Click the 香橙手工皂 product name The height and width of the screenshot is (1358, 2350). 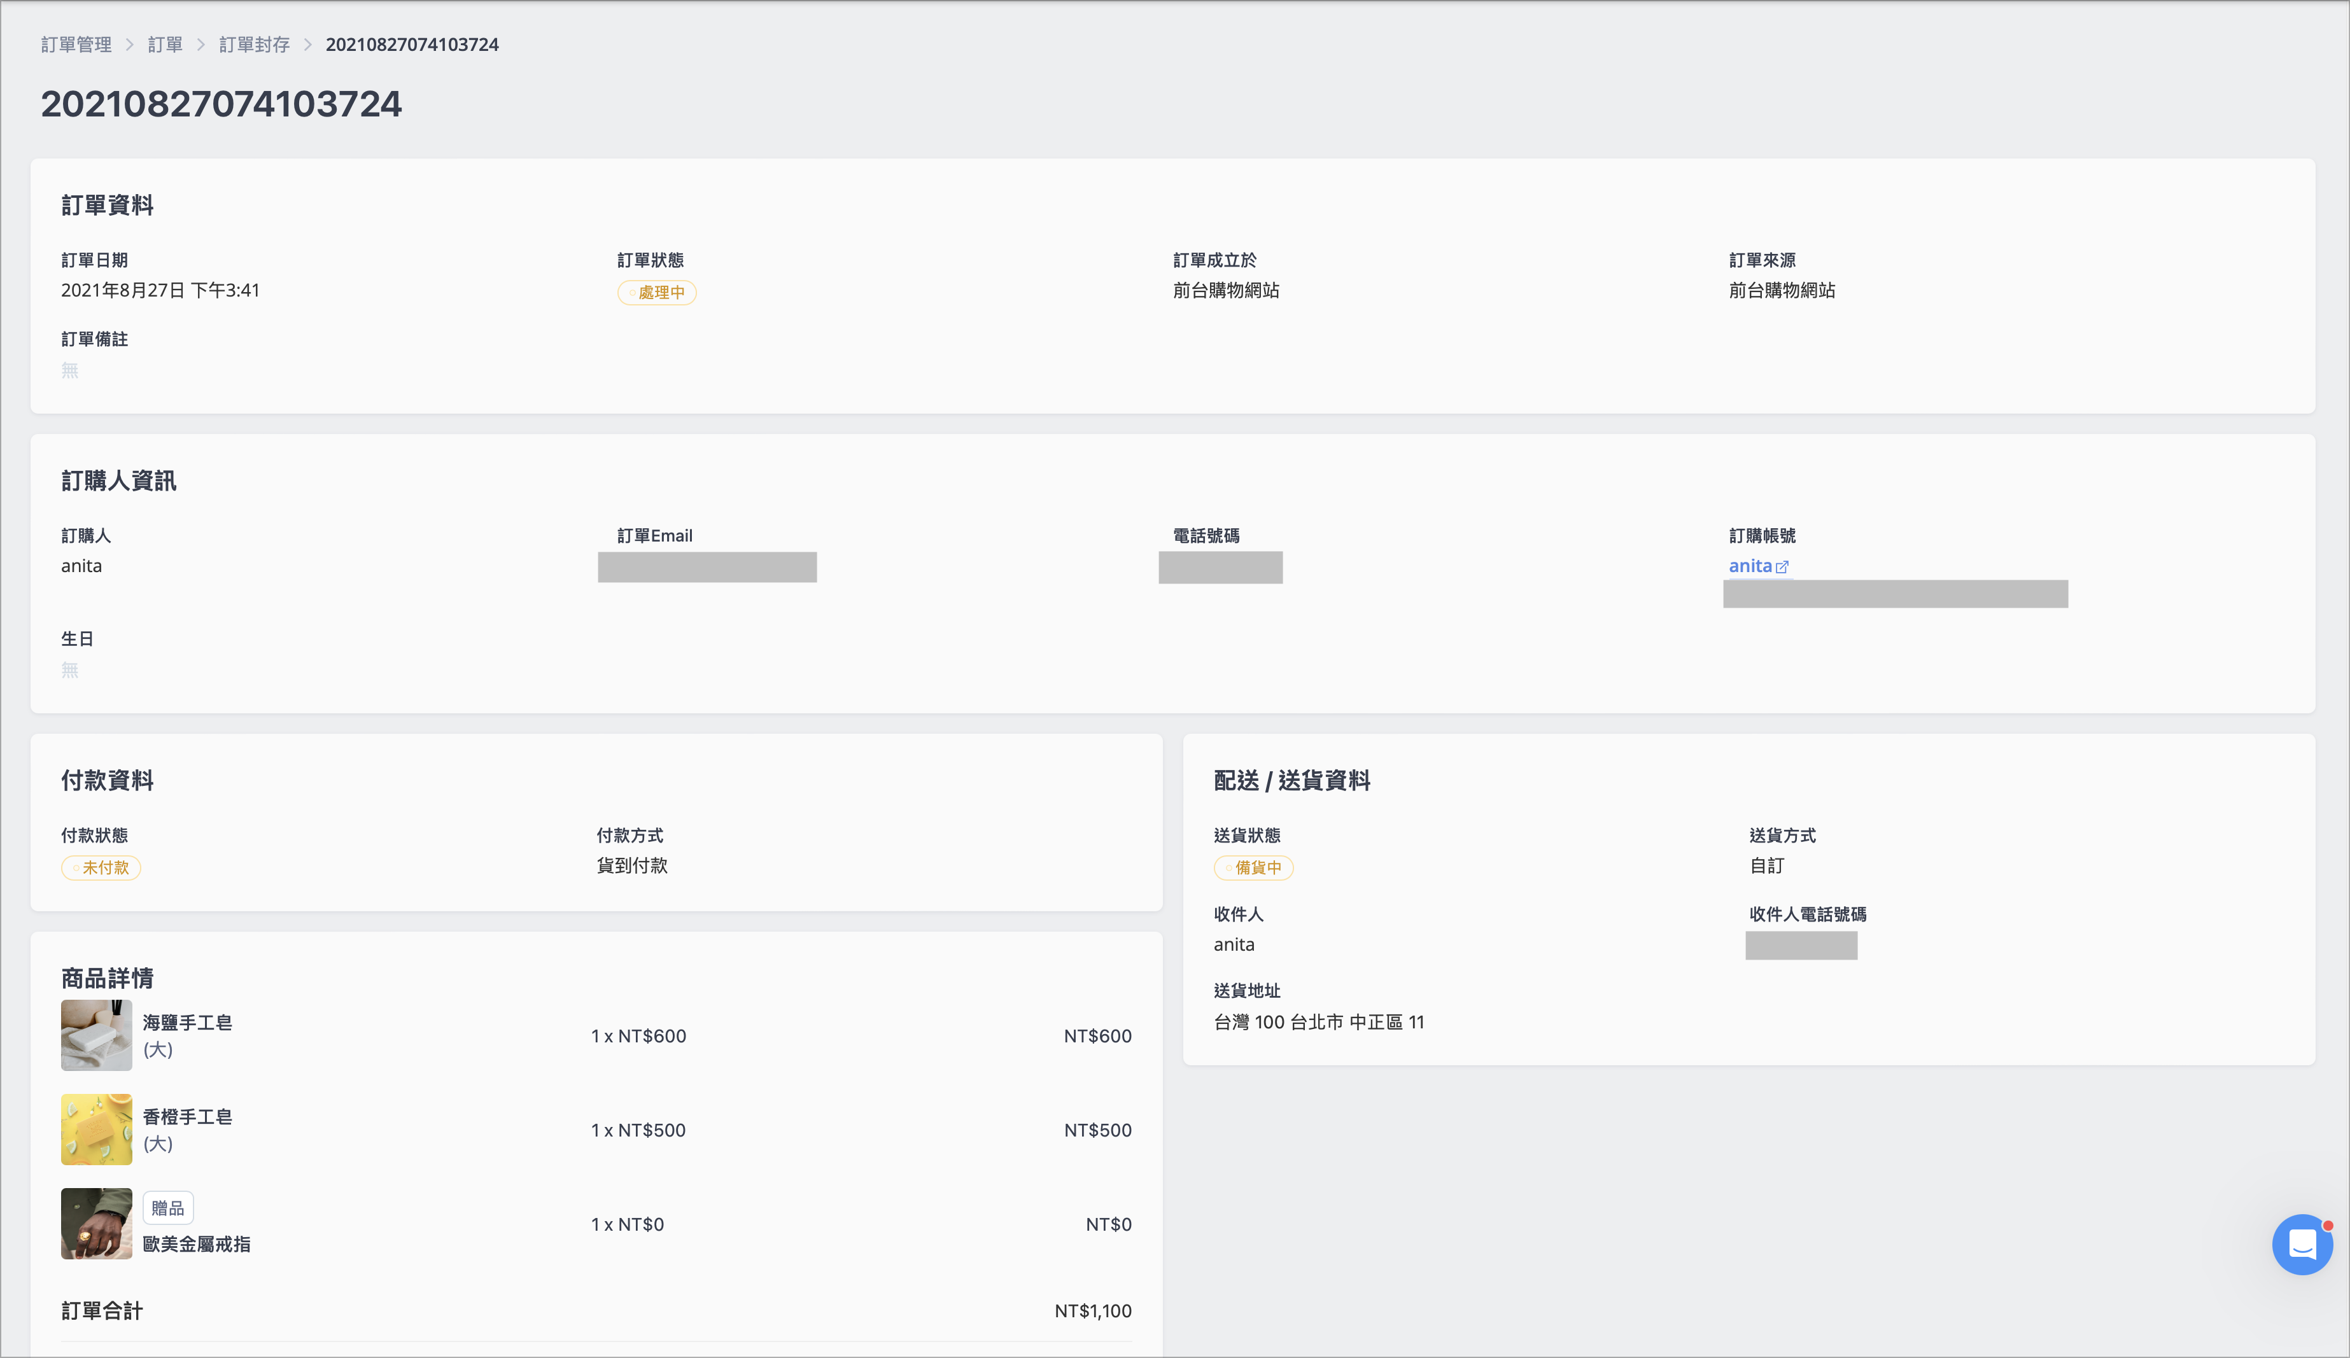click(187, 1117)
